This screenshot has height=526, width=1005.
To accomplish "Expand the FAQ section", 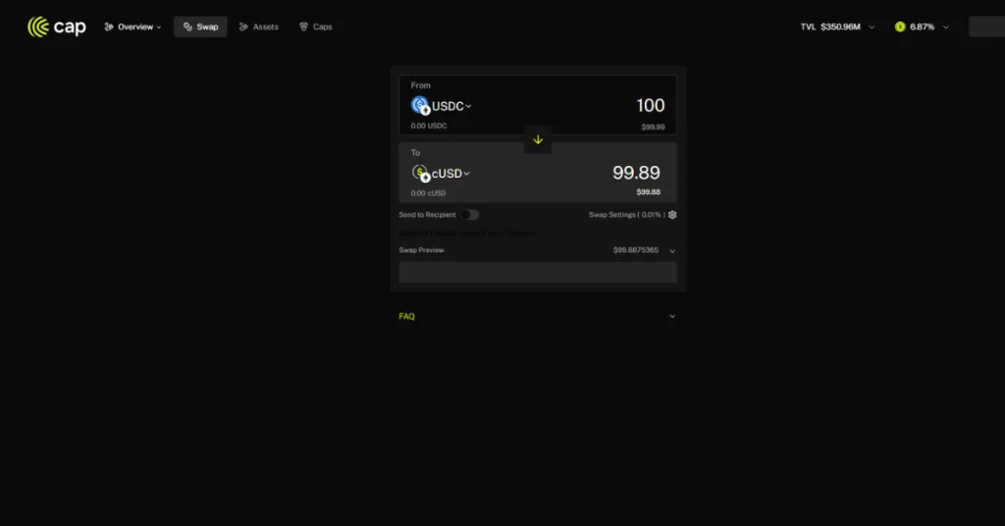I will 672,316.
